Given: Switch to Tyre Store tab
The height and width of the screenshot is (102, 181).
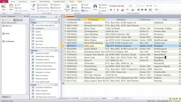Looking at the screenshot, I should click(23, 2).
